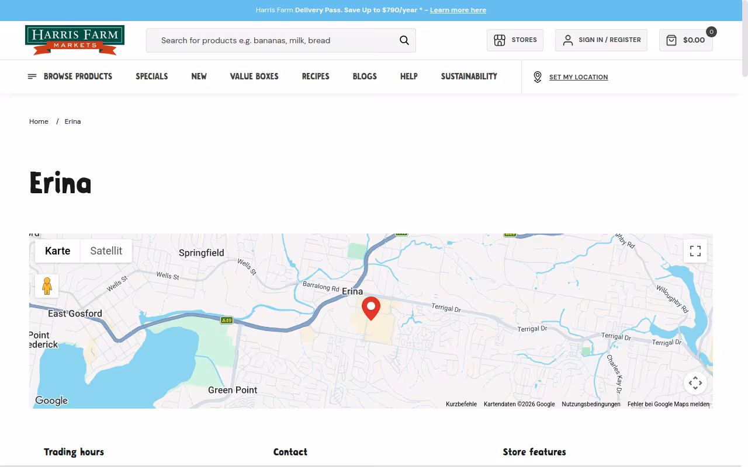The image size is (748, 467).
Task: Click the hamburger icon next to Browse Products
Action: [32, 76]
